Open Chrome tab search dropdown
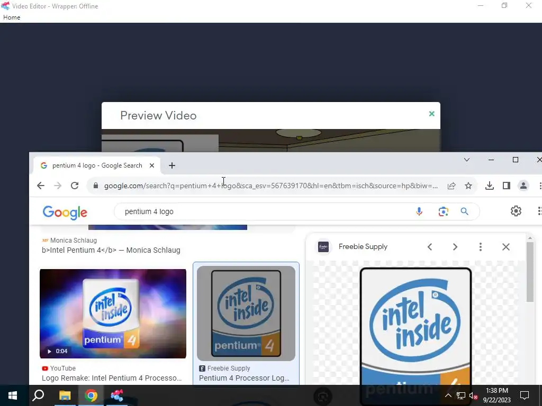The height and width of the screenshot is (406, 542). (467, 160)
